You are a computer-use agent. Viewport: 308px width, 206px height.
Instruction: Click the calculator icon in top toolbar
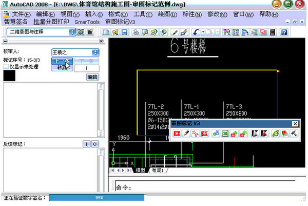click(272, 32)
